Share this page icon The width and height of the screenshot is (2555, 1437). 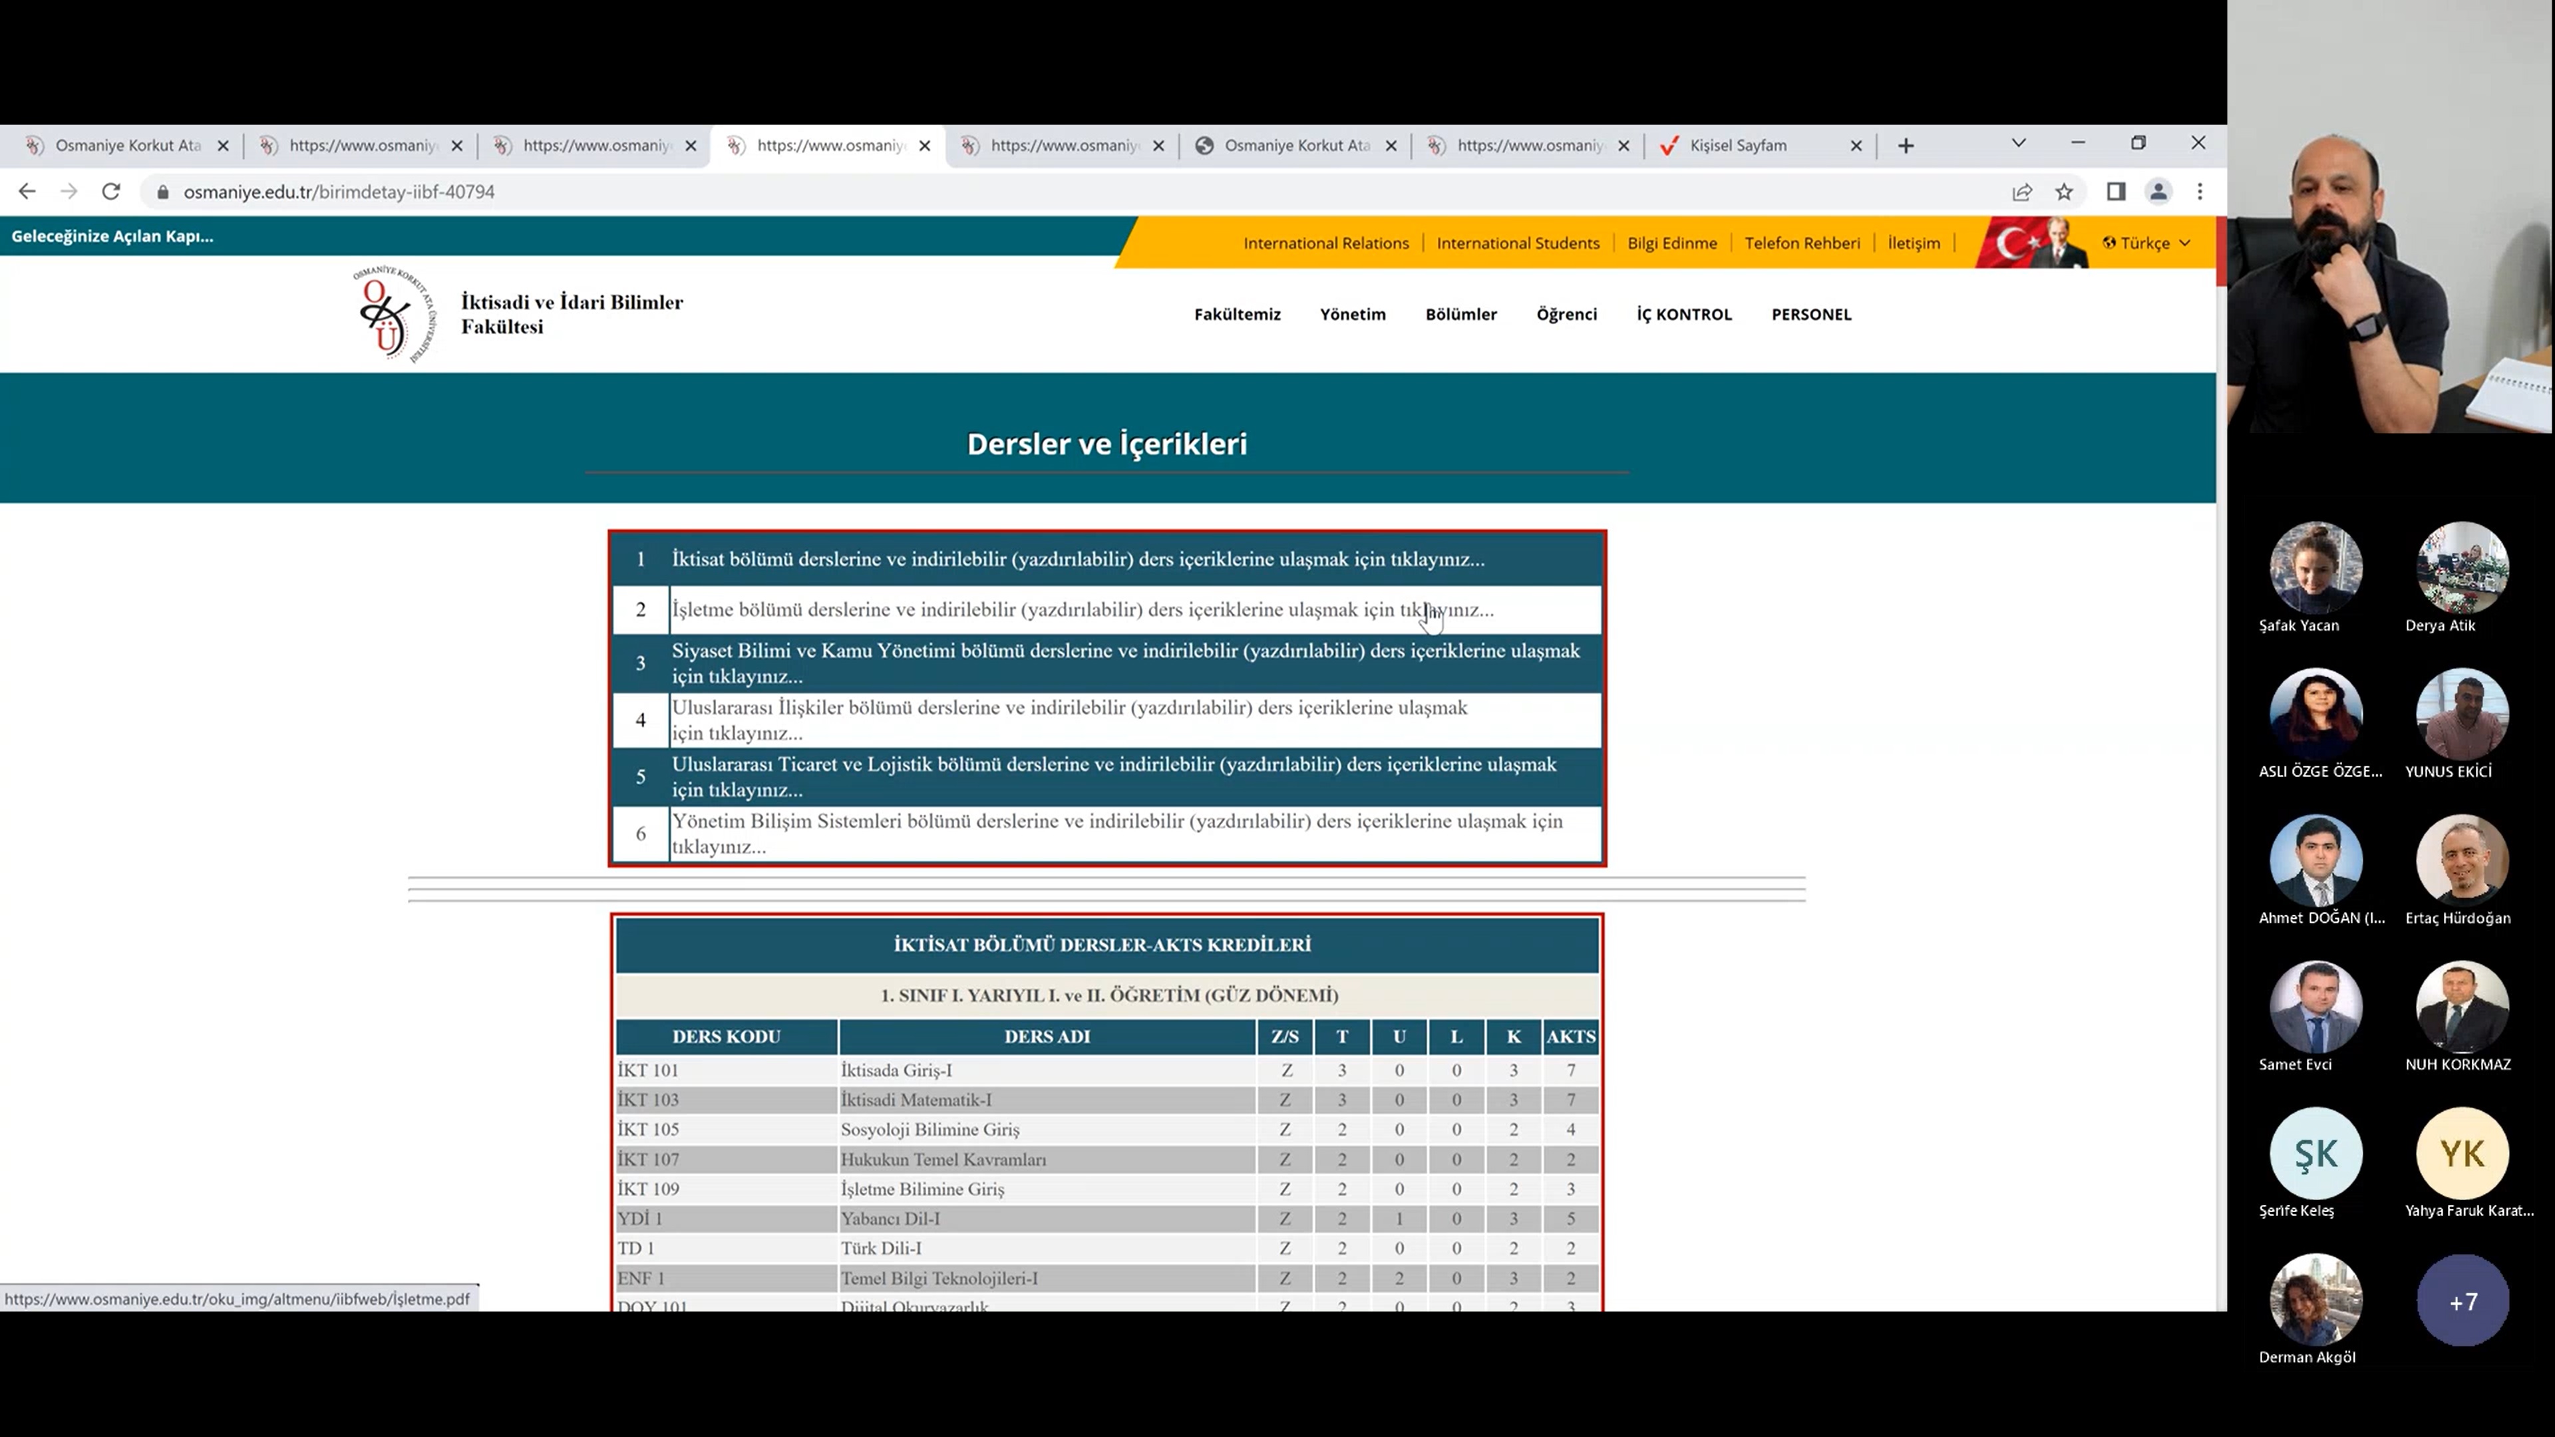tap(2021, 192)
